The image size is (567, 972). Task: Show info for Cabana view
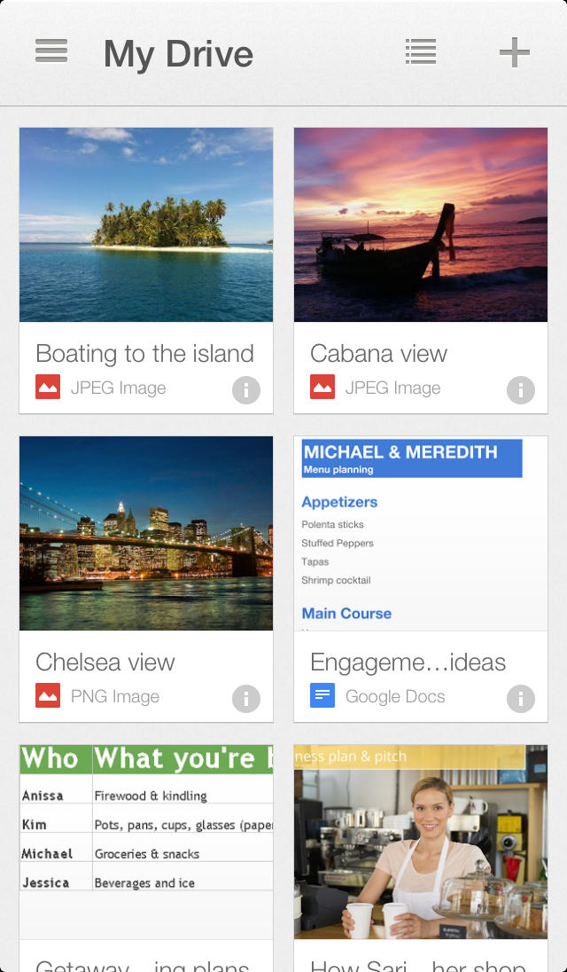[520, 389]
